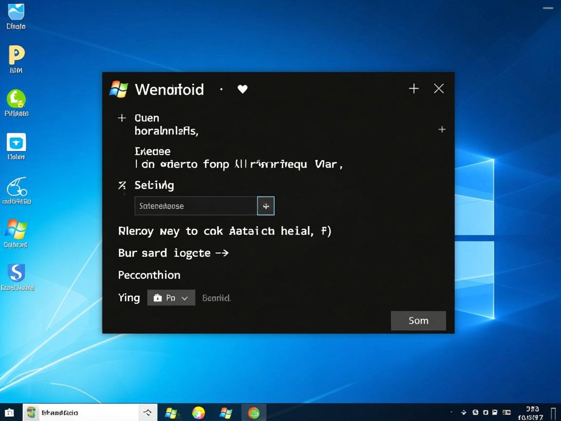This screenshot has height=421, width=561.
Task: Click the Windows logo in the Wenatoid title bar
Action: [x=118, y=89]
